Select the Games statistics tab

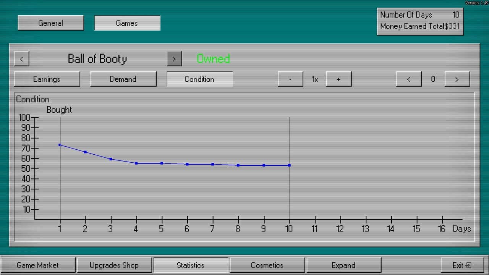pos(127,23)
